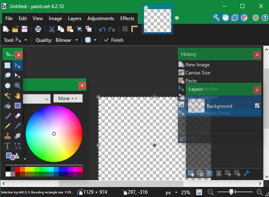The width and height of the screenshot is (269, 197).
Task: Expand the image list arrow beside the thumbnail
Action: (177, 18)
